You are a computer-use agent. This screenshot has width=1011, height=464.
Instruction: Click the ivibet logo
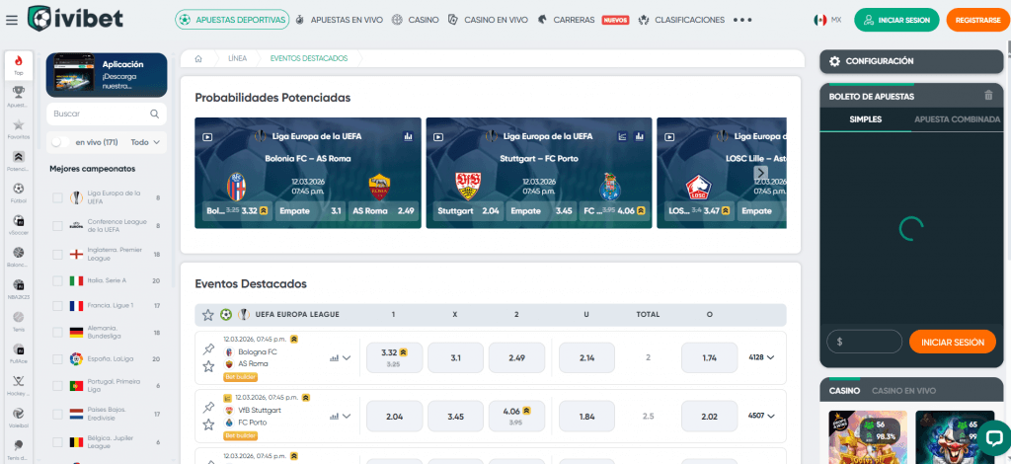pos(75,19)
